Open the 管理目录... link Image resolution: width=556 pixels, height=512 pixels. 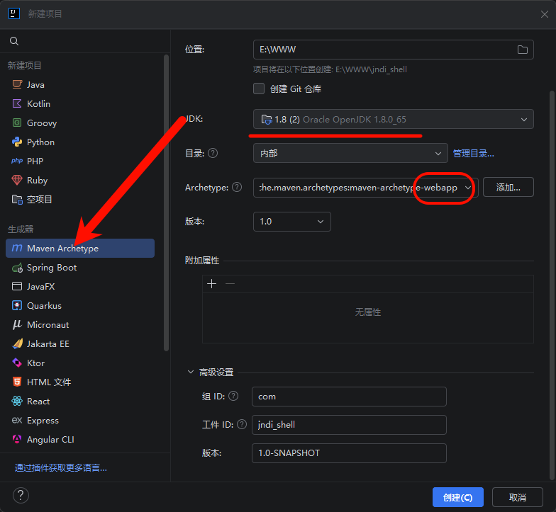pos(474,153)
